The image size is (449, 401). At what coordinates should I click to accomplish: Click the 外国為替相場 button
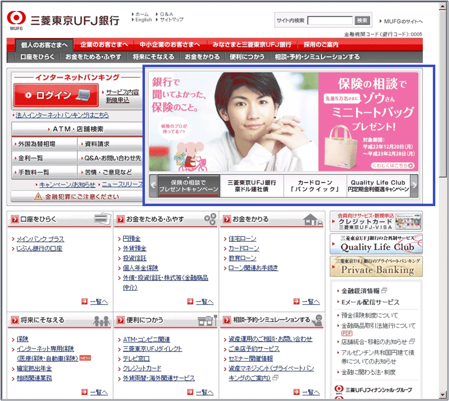(45, 144)
